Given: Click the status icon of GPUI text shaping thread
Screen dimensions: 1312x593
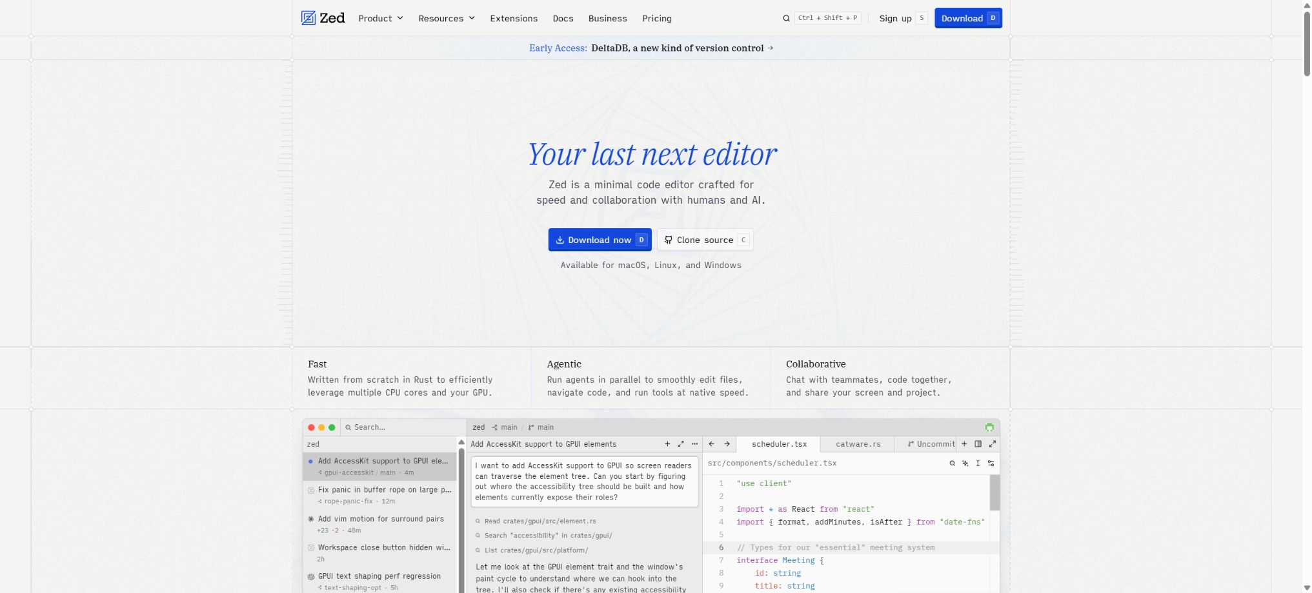Looking at the screenshot, I should (x=311, y=577).
